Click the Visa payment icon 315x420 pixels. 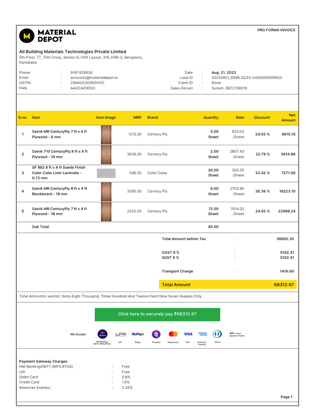click(x=188, y=334)
